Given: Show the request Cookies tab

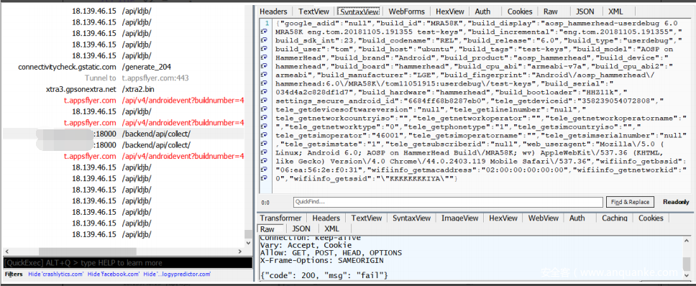Looking at the screenshot, I should (x=520, y=12).
